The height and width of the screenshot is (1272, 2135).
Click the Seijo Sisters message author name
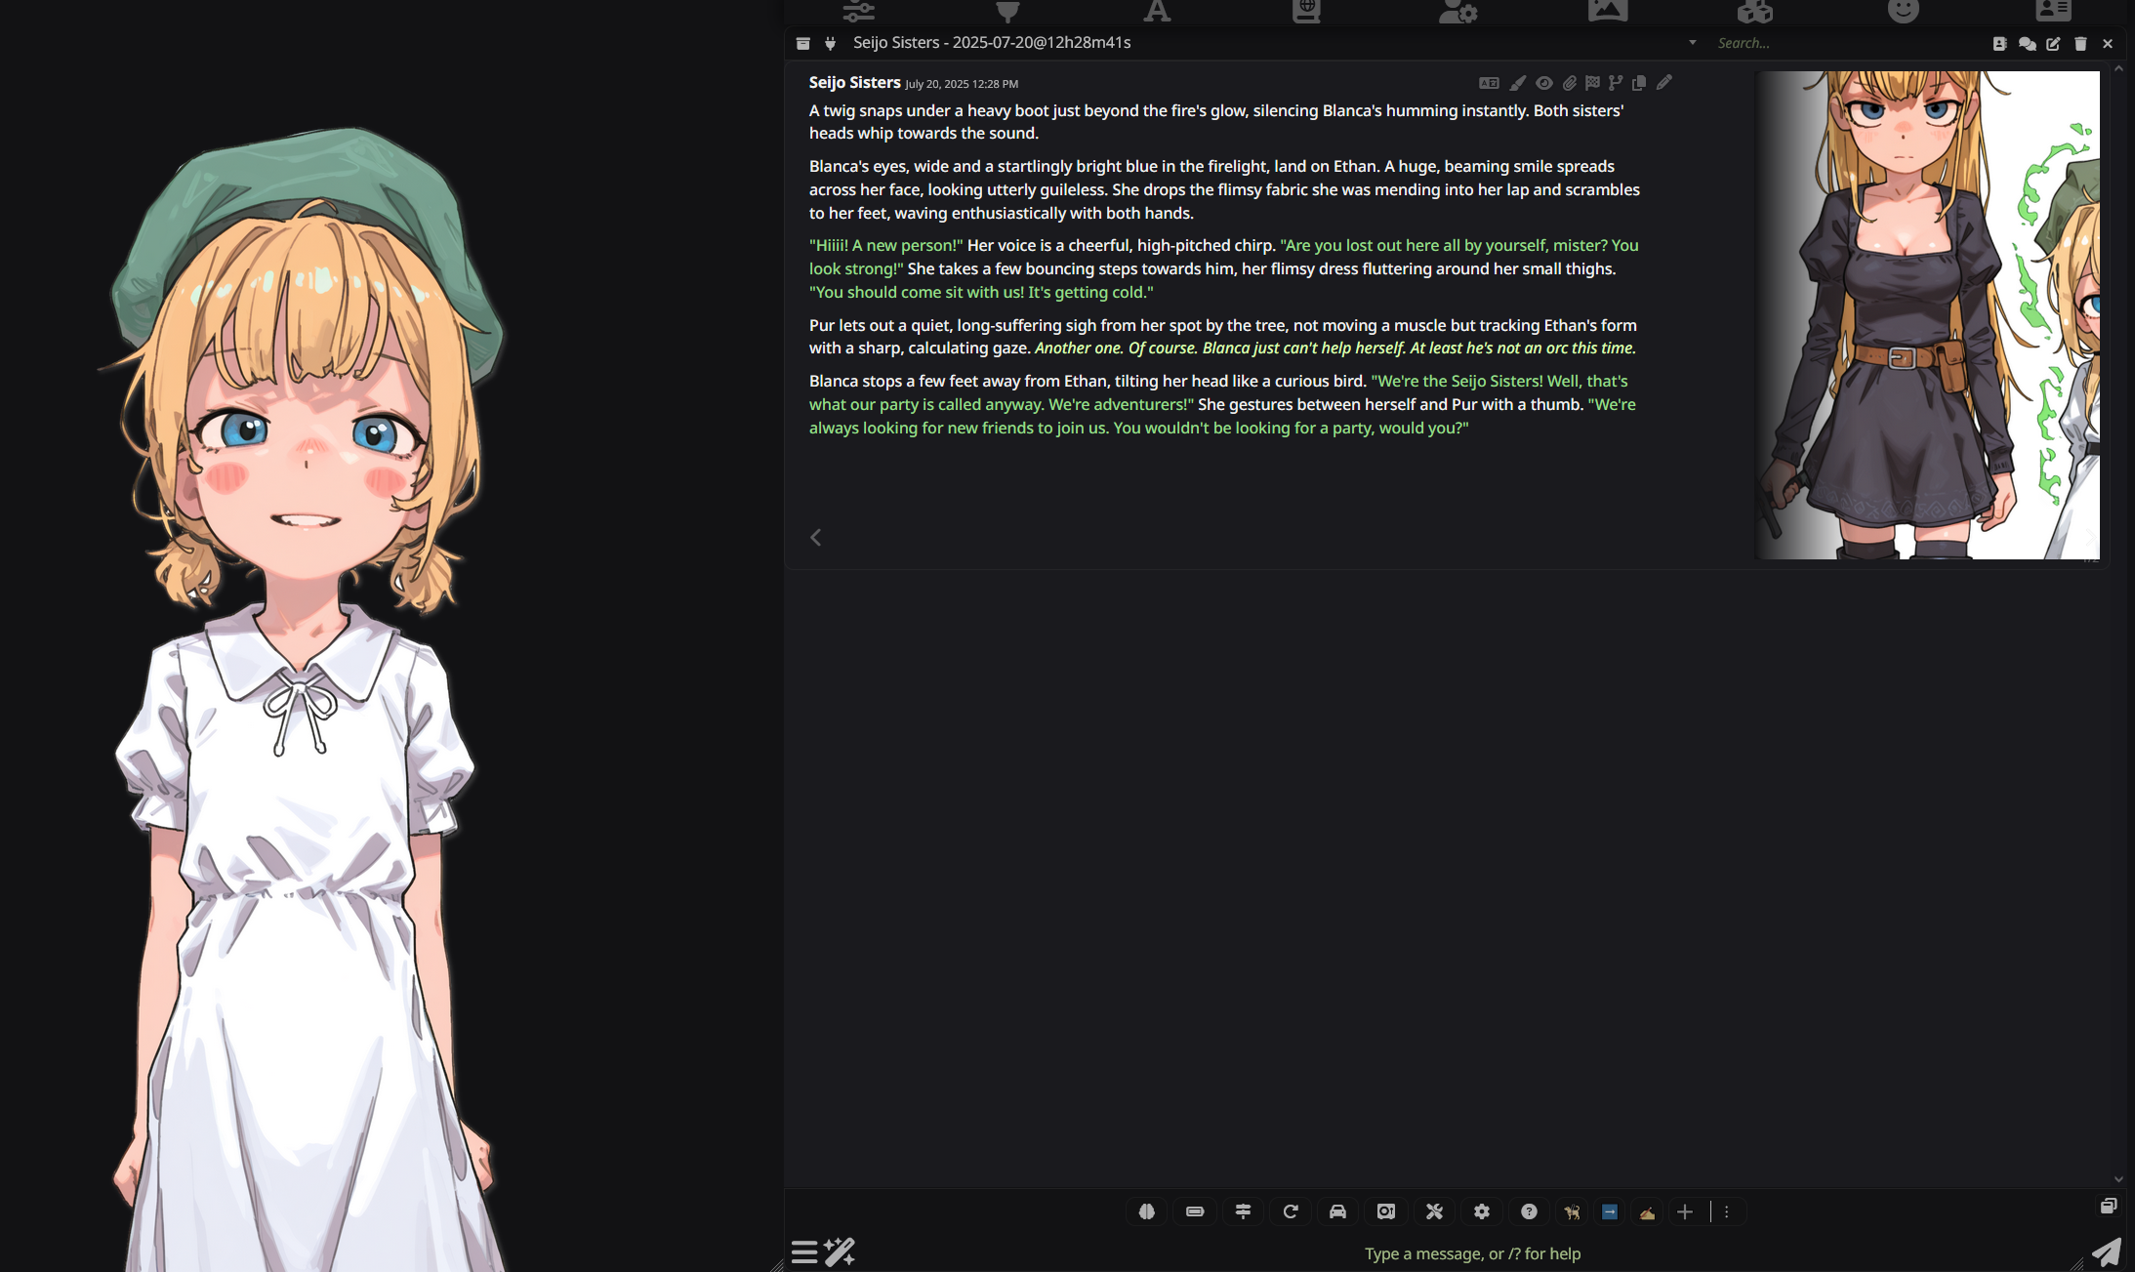pyautogui.click(x=854, y=83)
